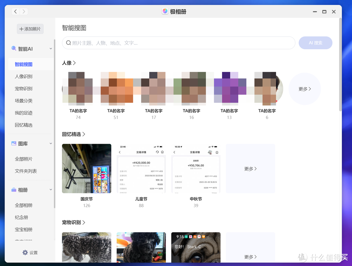Click the 国庆节 label text
This screenshot has height=266, width=352.
(87, 199)
